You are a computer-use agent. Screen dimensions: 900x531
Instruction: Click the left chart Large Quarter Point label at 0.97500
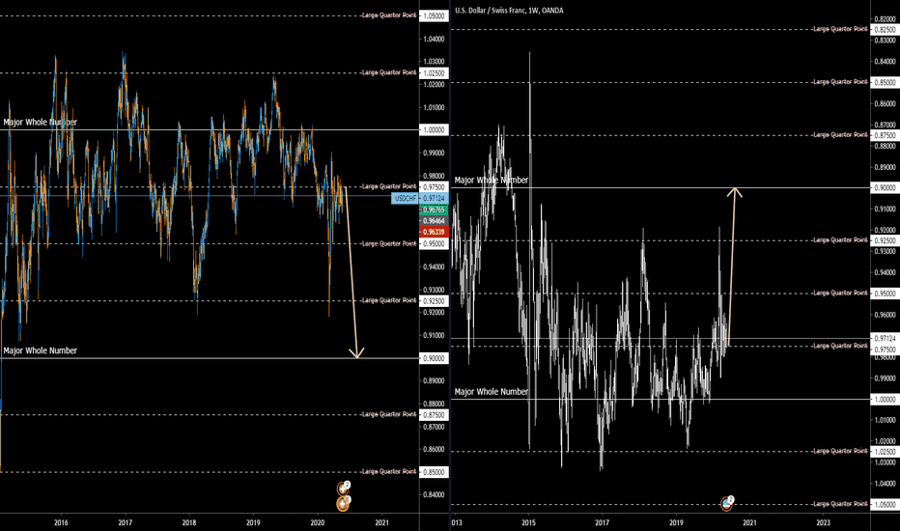point(389,186)
